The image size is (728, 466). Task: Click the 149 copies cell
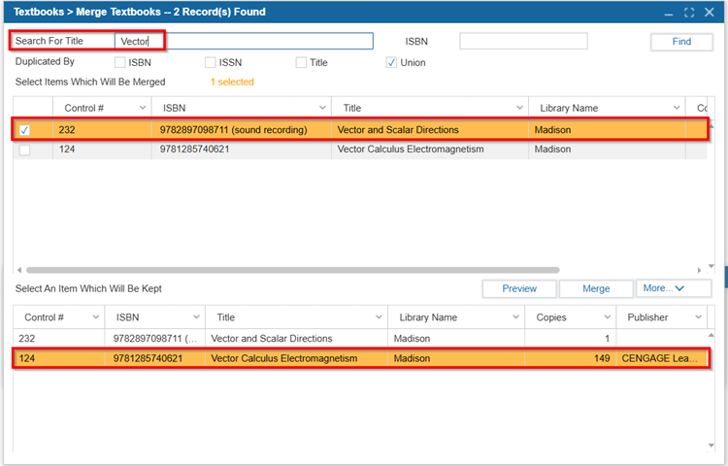coord(602,358)
